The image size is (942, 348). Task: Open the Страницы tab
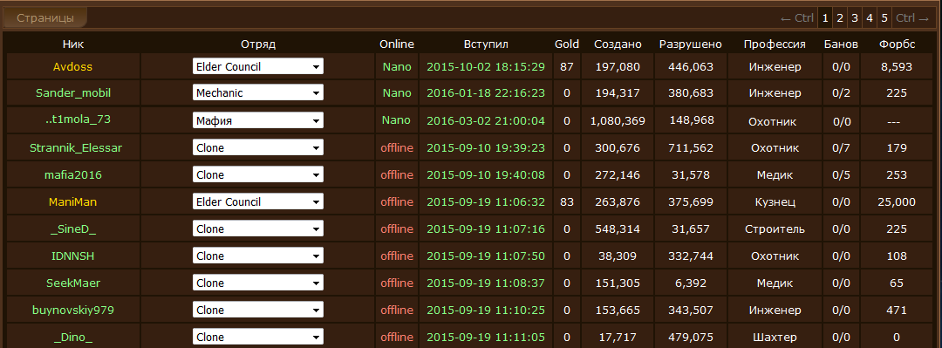pos(45,18)
